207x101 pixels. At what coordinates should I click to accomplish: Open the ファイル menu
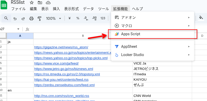[18, 9]
